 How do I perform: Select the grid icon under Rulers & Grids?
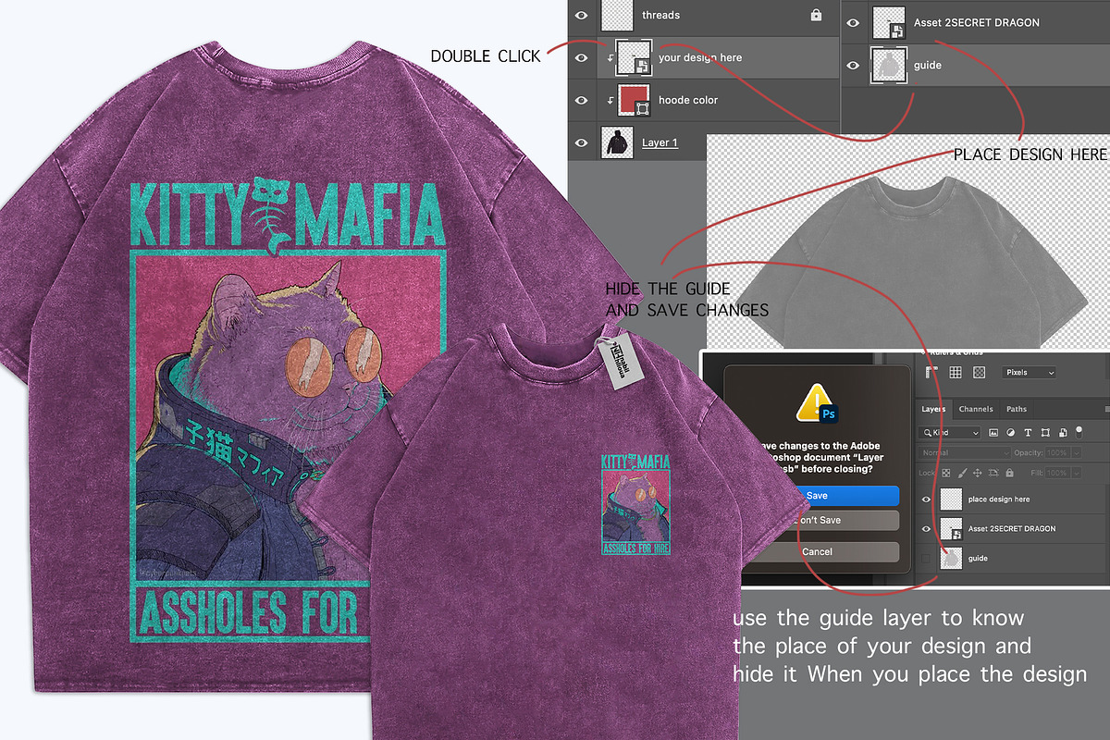(x=956, y=372)
